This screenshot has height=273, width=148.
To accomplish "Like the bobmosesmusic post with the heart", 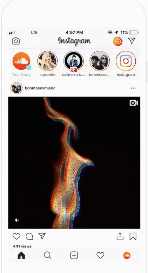I will (x=16, y=237).
